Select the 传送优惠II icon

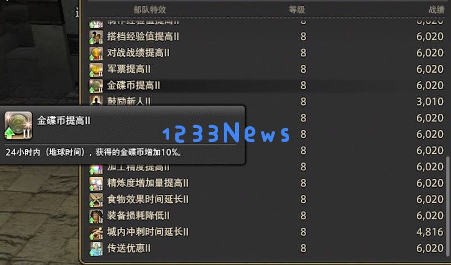click(96, 249)
